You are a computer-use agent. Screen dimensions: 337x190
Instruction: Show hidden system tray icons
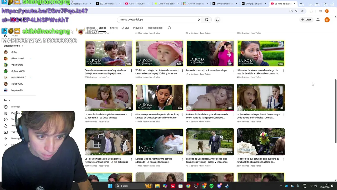click(x=281, y=186)
